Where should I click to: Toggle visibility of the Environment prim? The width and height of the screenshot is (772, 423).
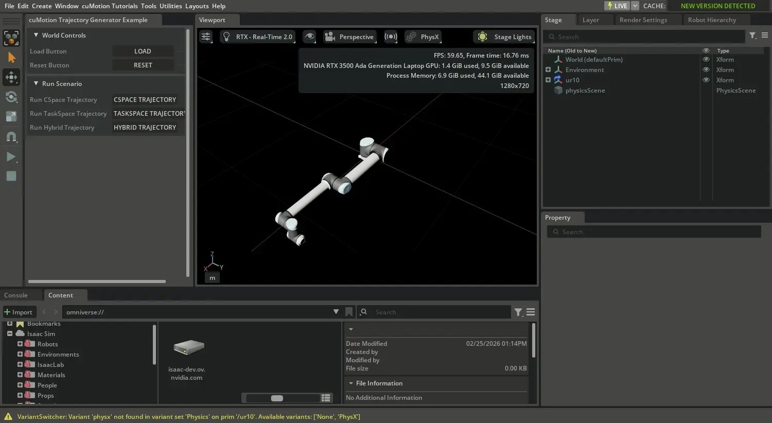pos(706,69)
